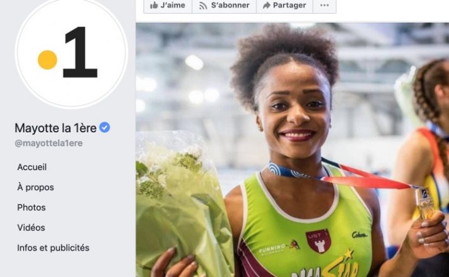Click the thumbs-up J'aime icon

tap(154, 5)
